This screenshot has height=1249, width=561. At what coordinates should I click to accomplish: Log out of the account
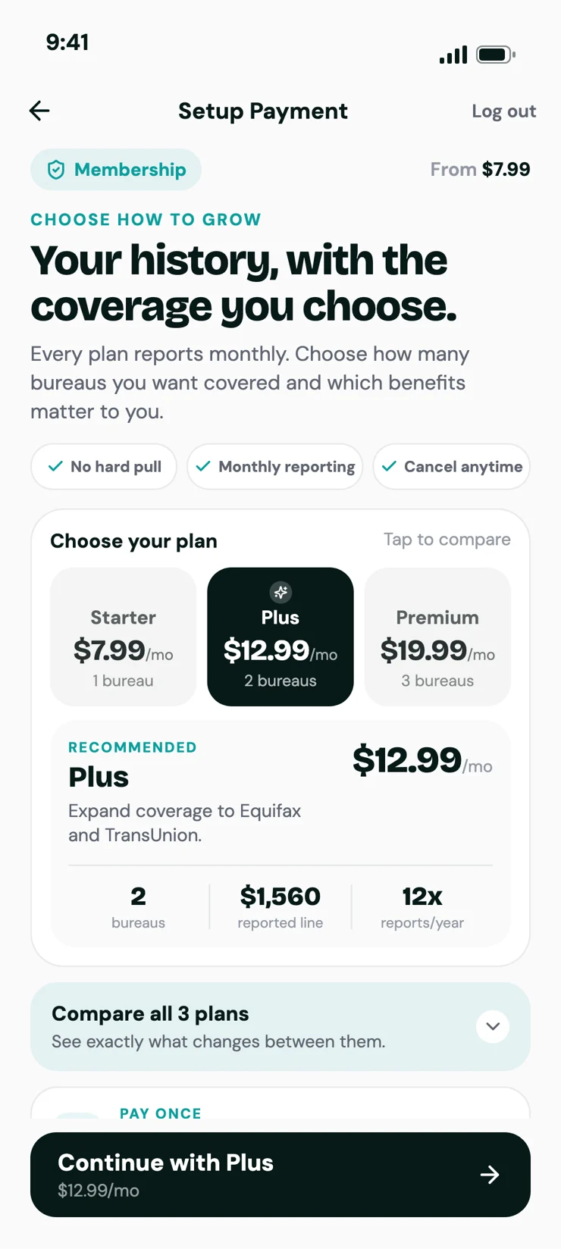click(x=504, y=111)
